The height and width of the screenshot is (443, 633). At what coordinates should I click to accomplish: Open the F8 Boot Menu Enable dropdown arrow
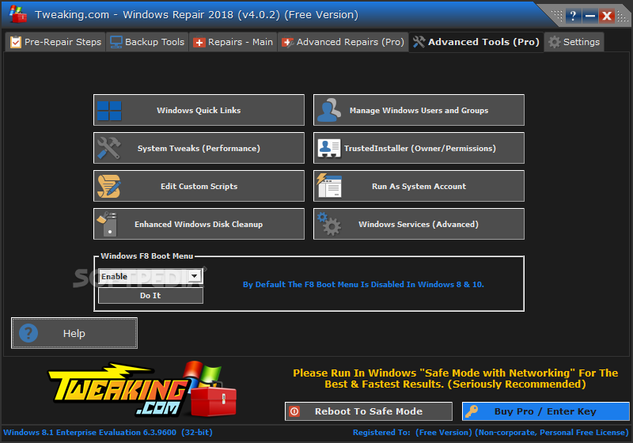point(195,276)
